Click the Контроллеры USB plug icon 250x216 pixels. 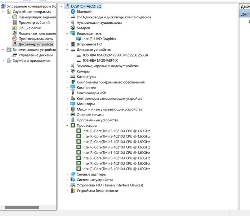point(73,93)
